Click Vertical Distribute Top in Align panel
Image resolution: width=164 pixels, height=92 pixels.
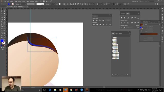click(x=122, y=23)
